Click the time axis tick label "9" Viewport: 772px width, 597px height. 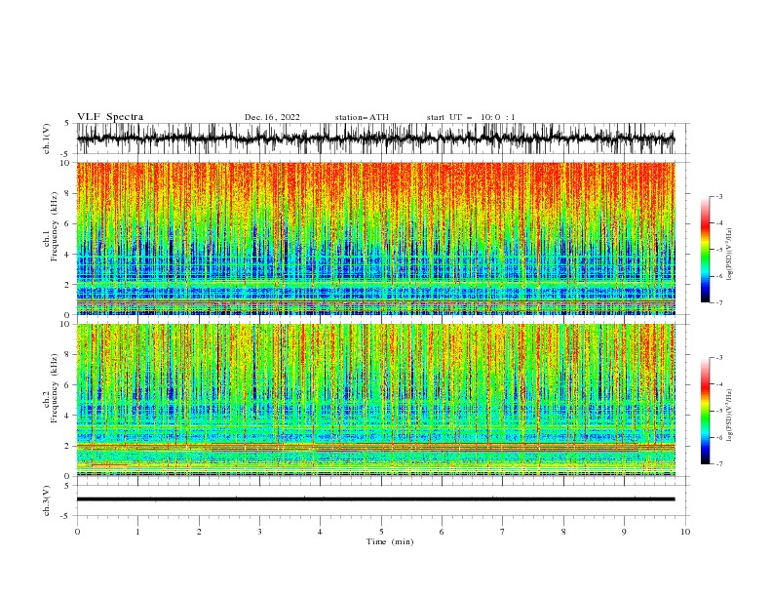coord(624,532)
